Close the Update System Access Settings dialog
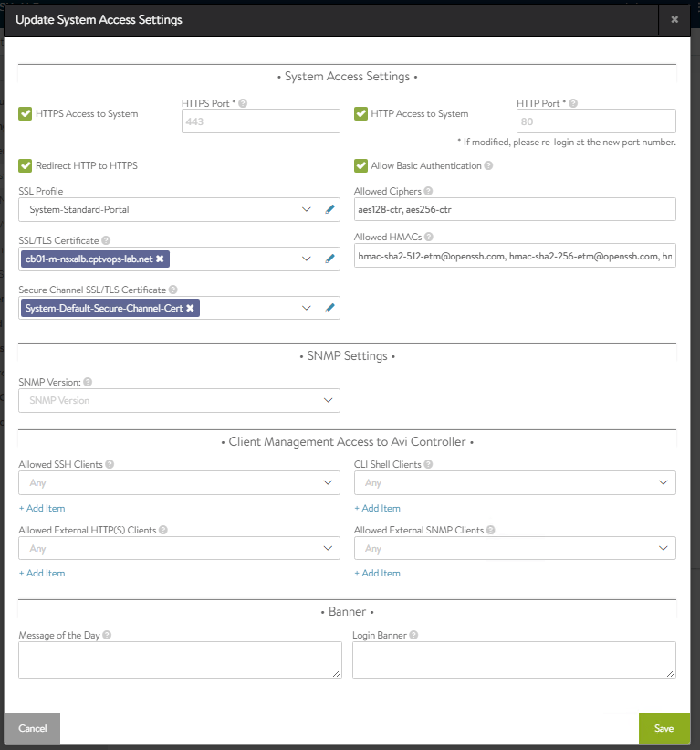 674,19
